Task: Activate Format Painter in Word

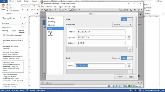Action: (x=13, y=11)
